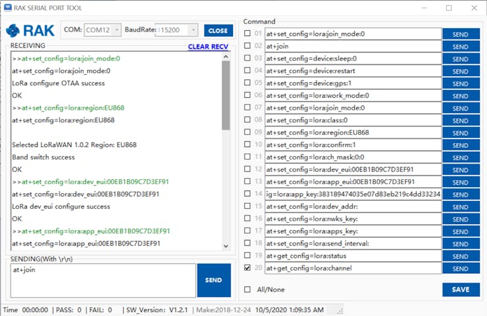Toggle the All/None checkbox
This screenshot has height=316, width=487.
click(247, 289)
